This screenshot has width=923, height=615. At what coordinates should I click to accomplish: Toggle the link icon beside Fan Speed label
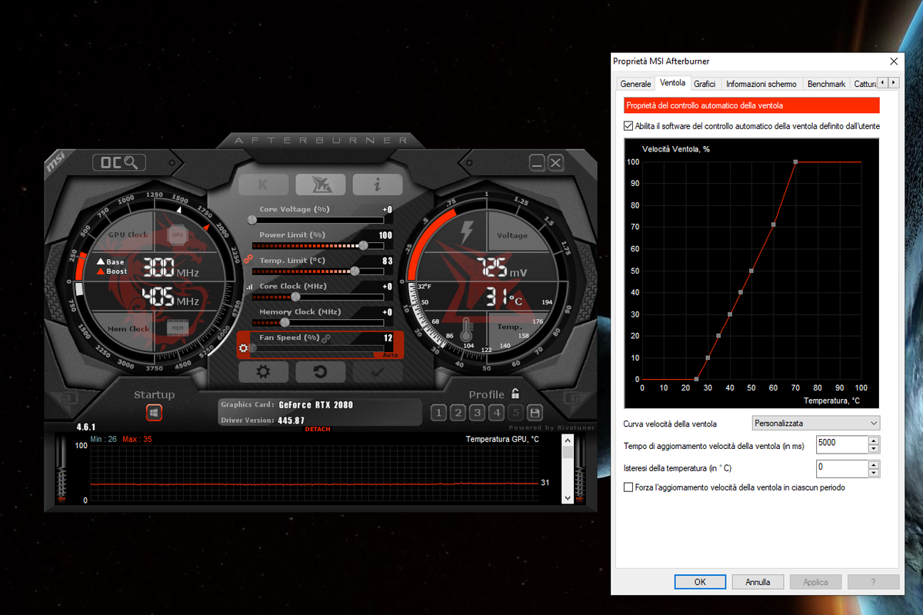coord(326,337)
